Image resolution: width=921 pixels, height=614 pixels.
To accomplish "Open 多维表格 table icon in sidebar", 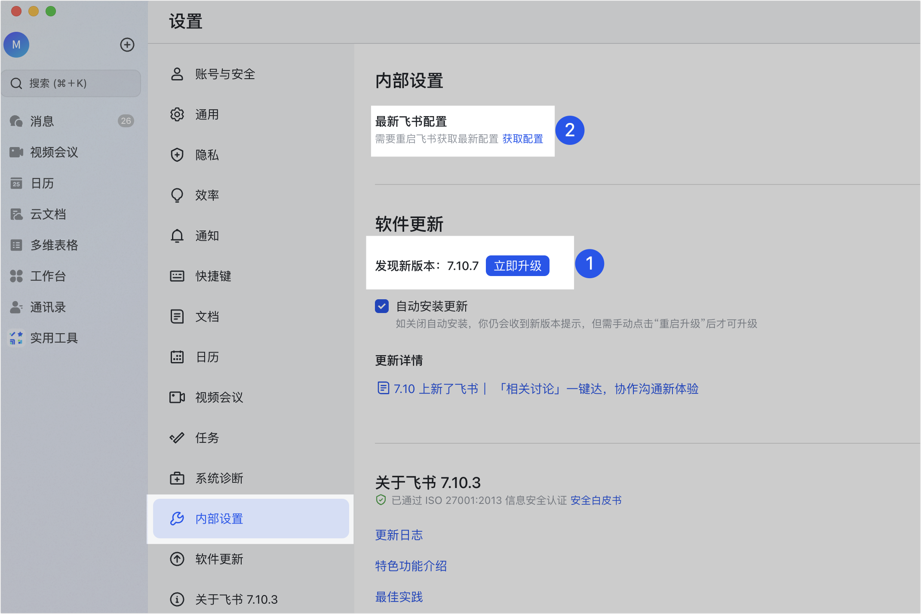I will click(x=16, y=245).
